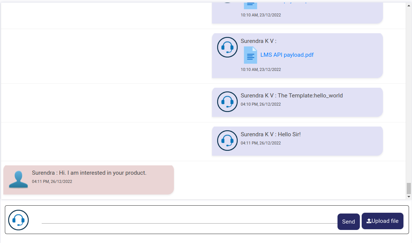Click the scrollbar down arrow
This screenshot has height=243, width=412.
point(409,196)
